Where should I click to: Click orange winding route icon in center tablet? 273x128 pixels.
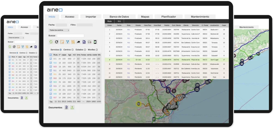tap(73, 42)
